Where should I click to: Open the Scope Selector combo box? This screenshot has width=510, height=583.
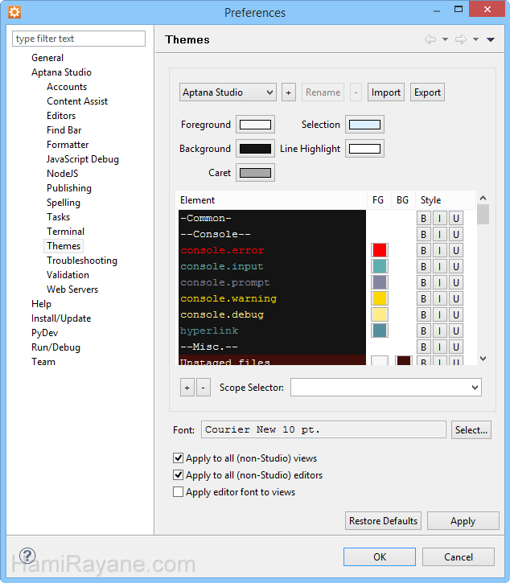pos(386,388)
